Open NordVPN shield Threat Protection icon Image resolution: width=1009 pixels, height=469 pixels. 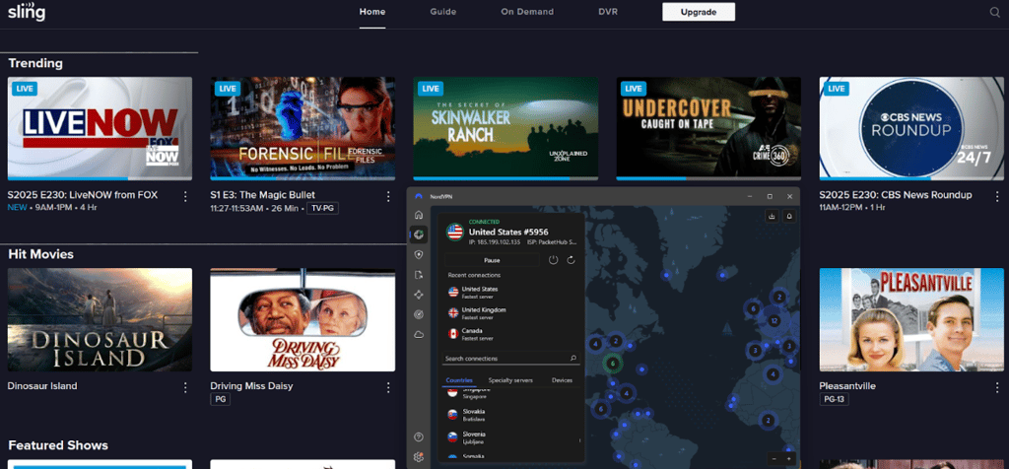[419, 255]
